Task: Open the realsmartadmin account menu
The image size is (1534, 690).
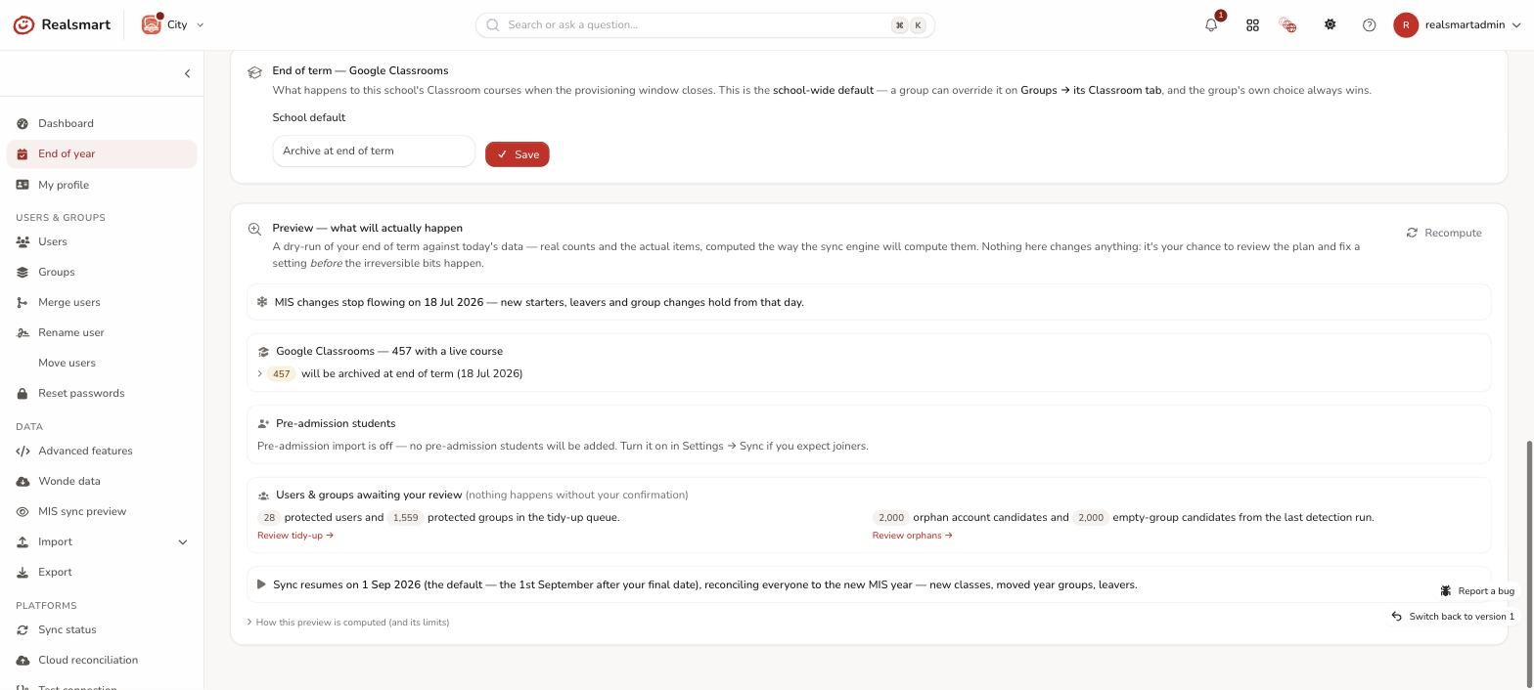Action: tap(1458, 24)
